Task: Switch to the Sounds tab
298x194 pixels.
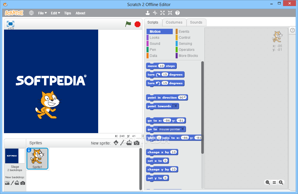Action: [x=196, y=22]
